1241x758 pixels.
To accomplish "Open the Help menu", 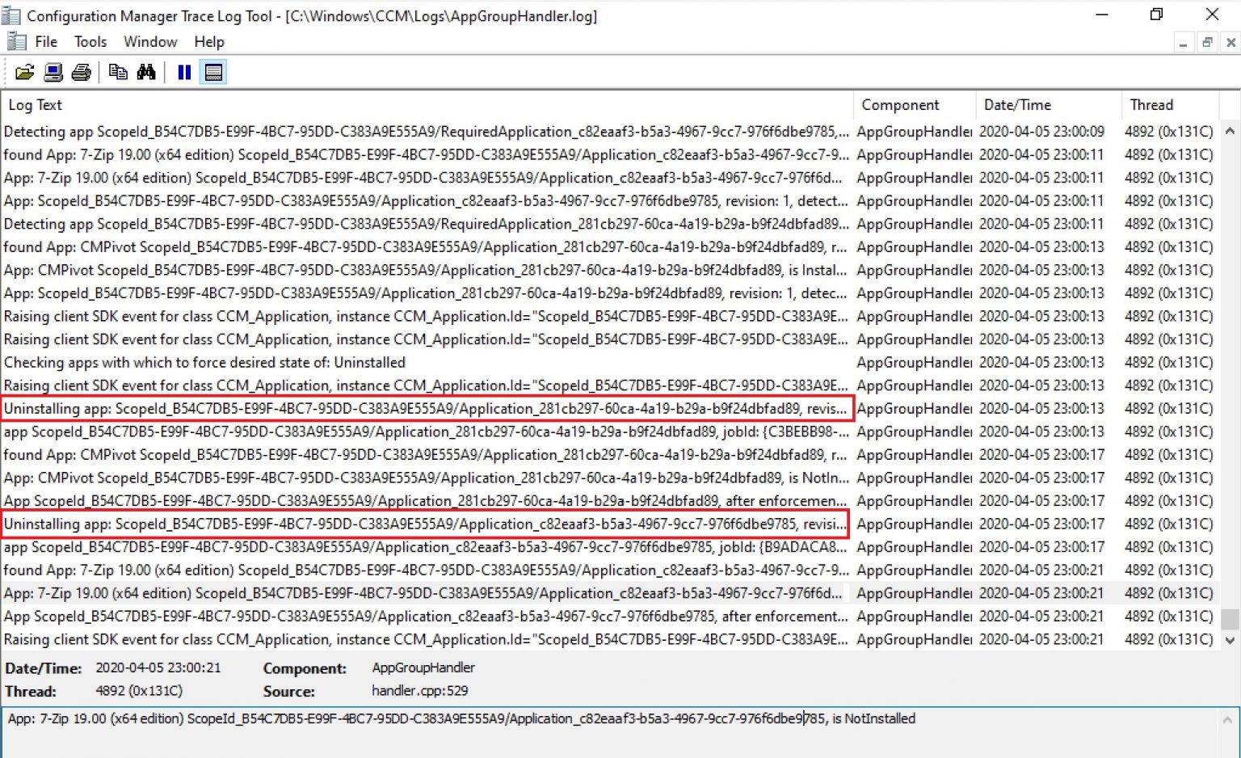I will [x=208, y=41].
